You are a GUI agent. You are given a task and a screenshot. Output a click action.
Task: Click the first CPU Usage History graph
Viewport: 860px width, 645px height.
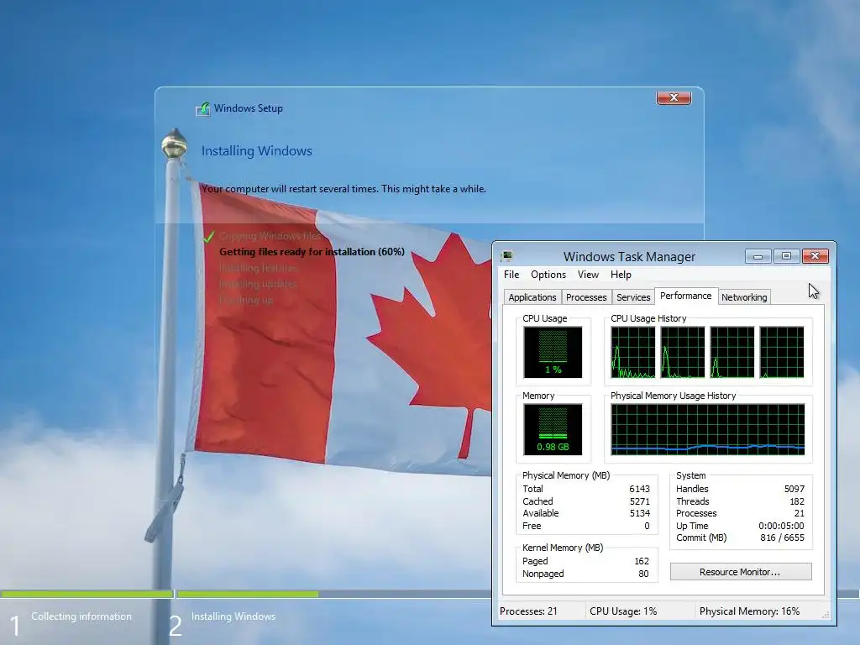pyautogui.click(x=633, y=352)
